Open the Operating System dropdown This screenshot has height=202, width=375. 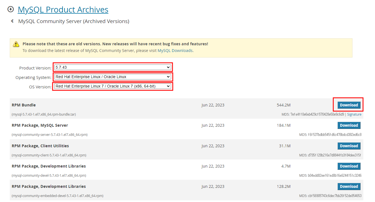[x=113, y=77]
